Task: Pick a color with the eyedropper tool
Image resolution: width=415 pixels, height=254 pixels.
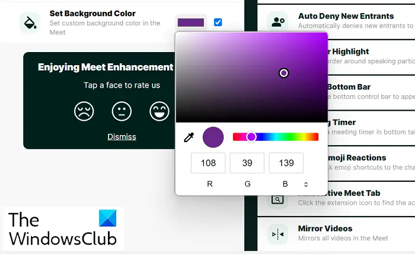Action: 189,137
